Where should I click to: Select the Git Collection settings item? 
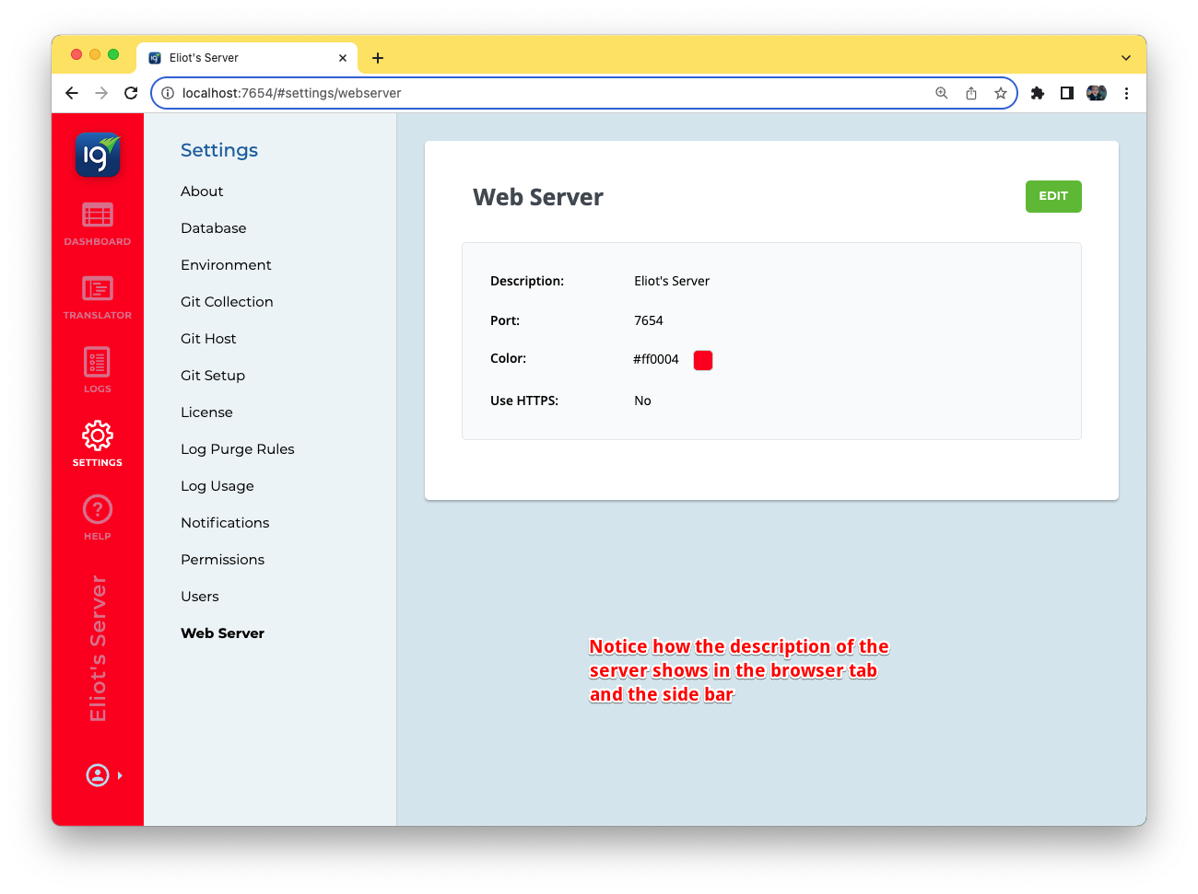pyautogui.click(x=227, y=302)
